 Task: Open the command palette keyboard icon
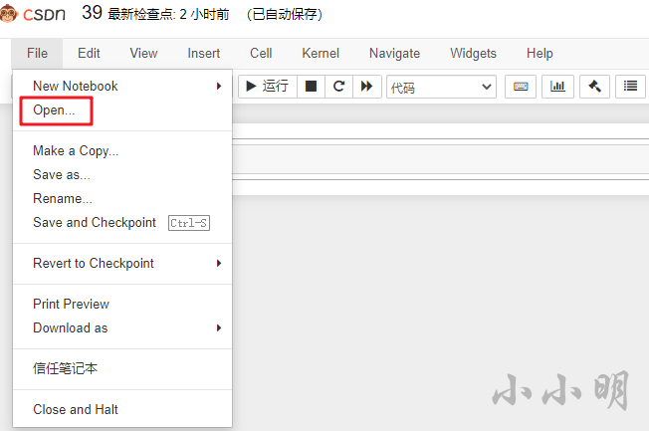[x=521, y=87]
